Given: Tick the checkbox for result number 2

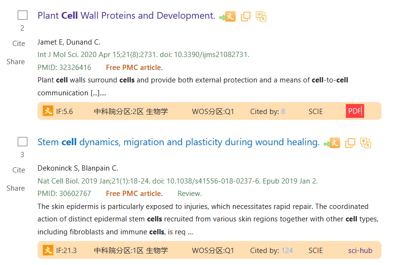Looking at the screenshot, I should 23,15.
